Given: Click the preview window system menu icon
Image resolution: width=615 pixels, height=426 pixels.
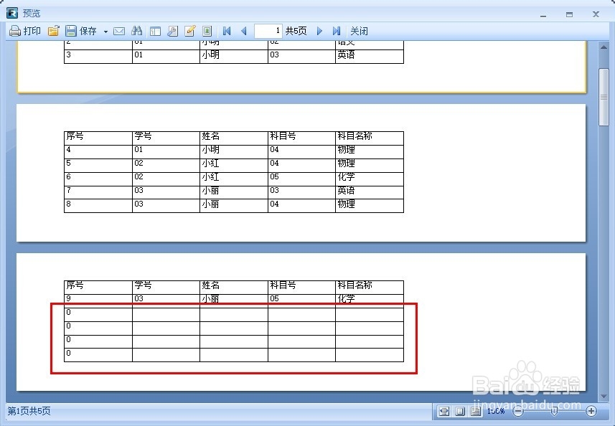Looking at the screenshot, I should click(x=11, y=13).
